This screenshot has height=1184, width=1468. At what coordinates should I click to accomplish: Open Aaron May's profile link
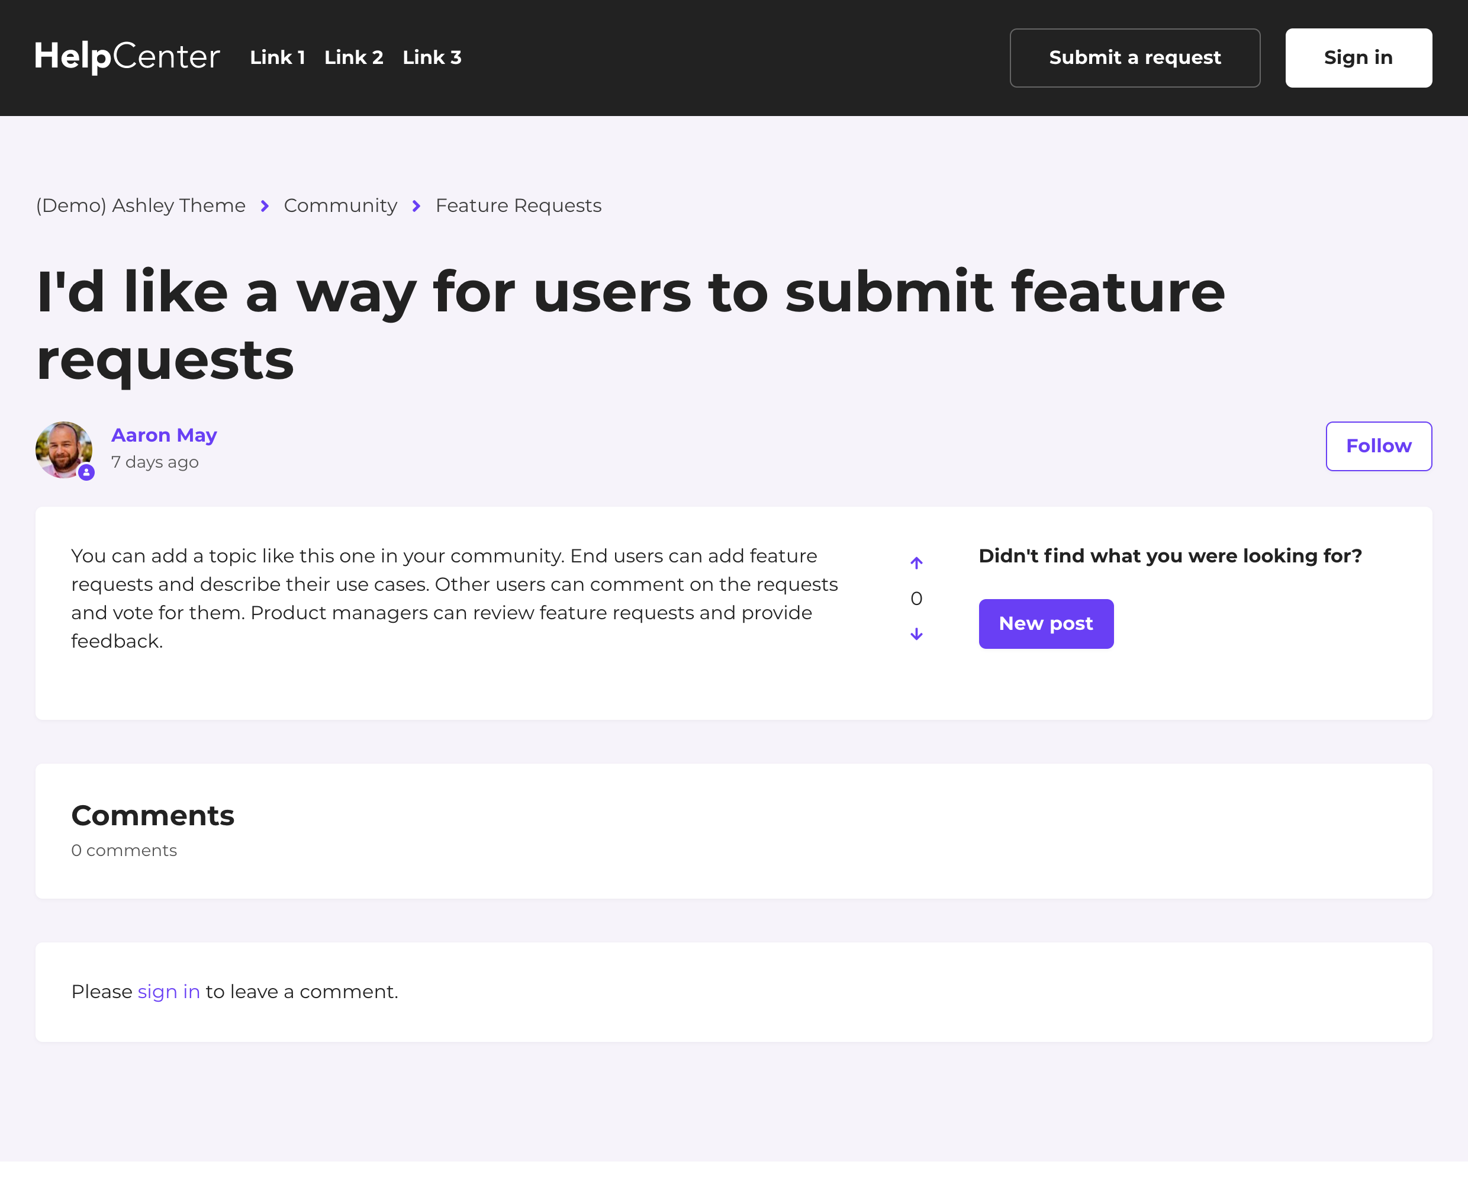pos(163,435)
